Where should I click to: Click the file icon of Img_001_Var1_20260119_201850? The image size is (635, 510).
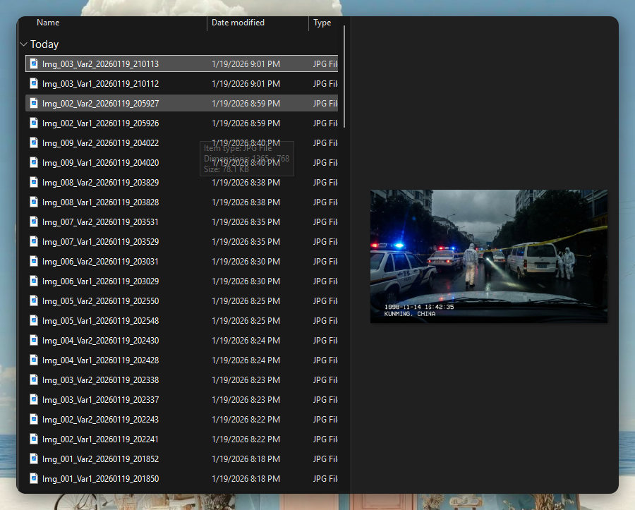tap(33, 479)
